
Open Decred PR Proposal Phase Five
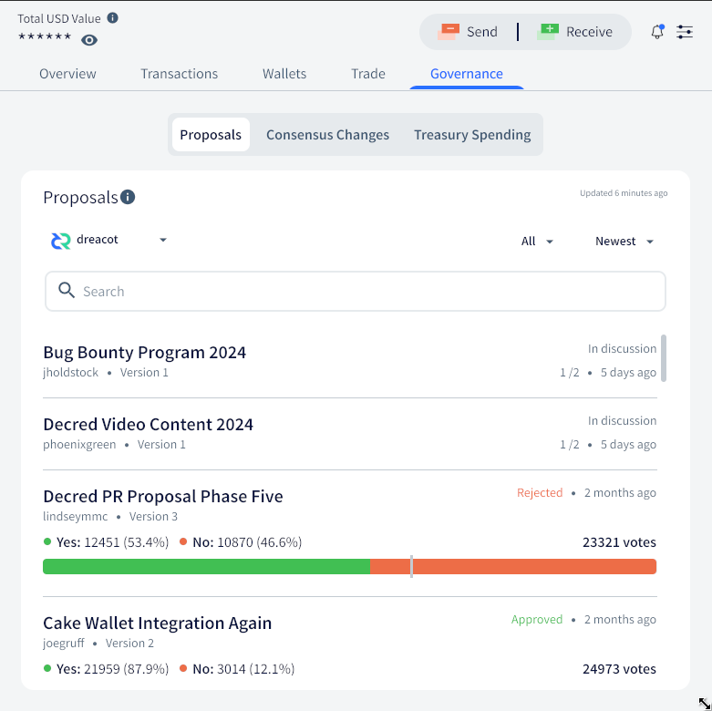click(163, 496)
